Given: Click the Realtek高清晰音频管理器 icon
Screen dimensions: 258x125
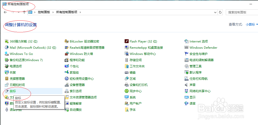Looking at the screenshot, I should coord(66,48).
